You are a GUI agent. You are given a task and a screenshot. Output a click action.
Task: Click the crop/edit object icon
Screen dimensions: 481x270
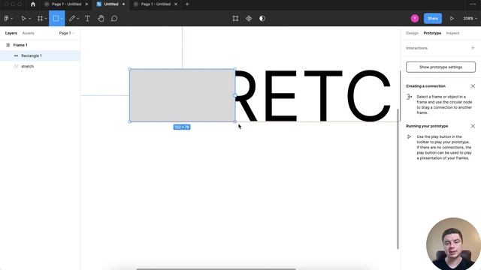(235, 18)
